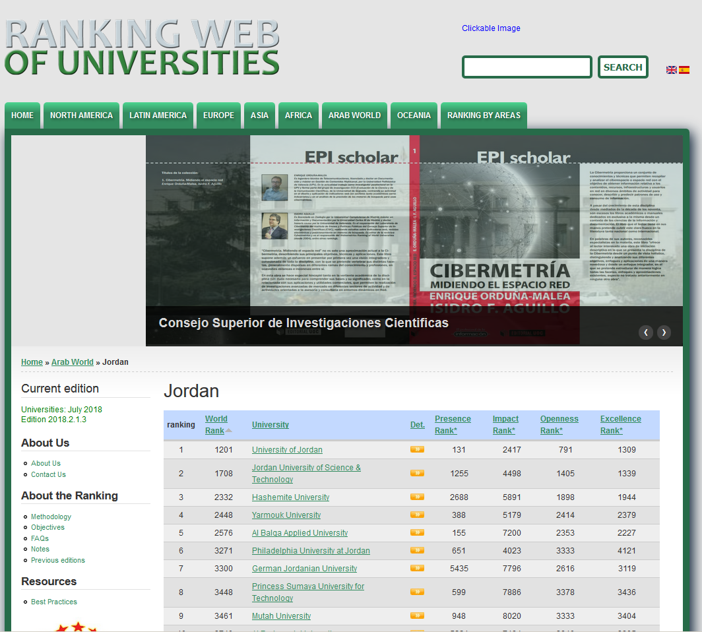Open details arrow for Yarmouk University

(x=417, y=515)
